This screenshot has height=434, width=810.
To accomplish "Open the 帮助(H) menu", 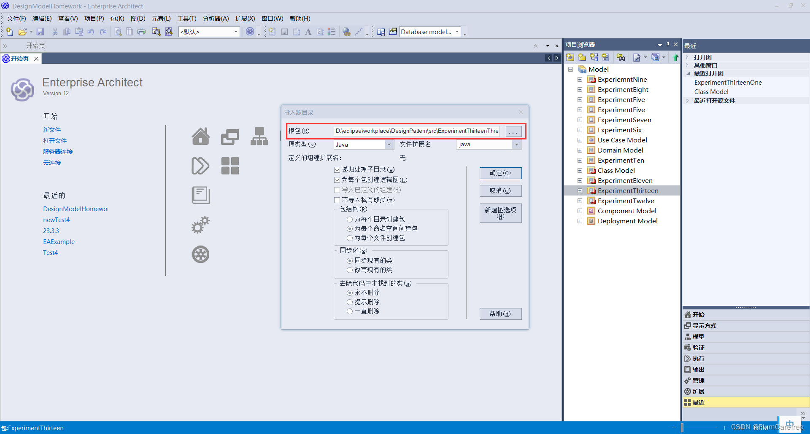I will tap(300, 19).
